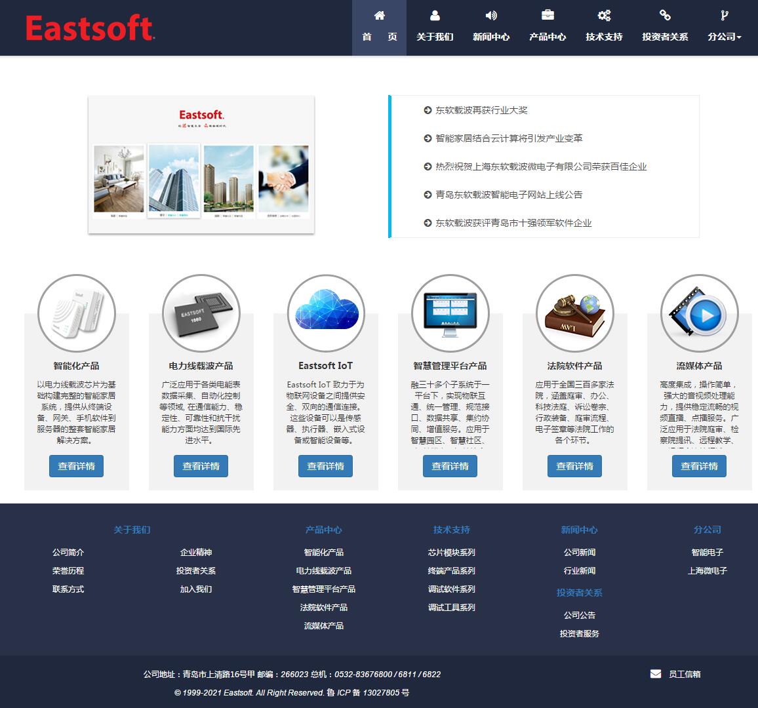Open the 员工信箱 link

pos(685,674)
